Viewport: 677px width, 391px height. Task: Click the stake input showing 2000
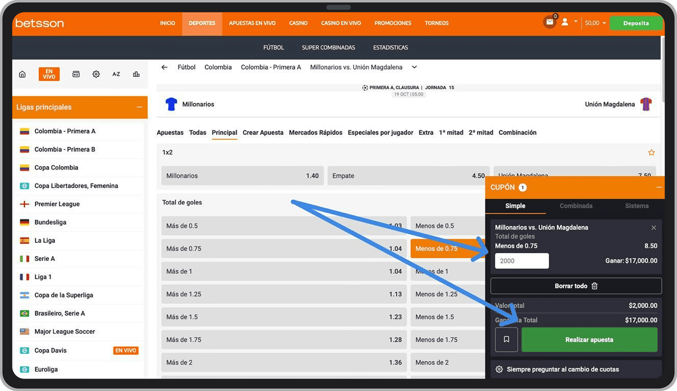coord(522,261)
